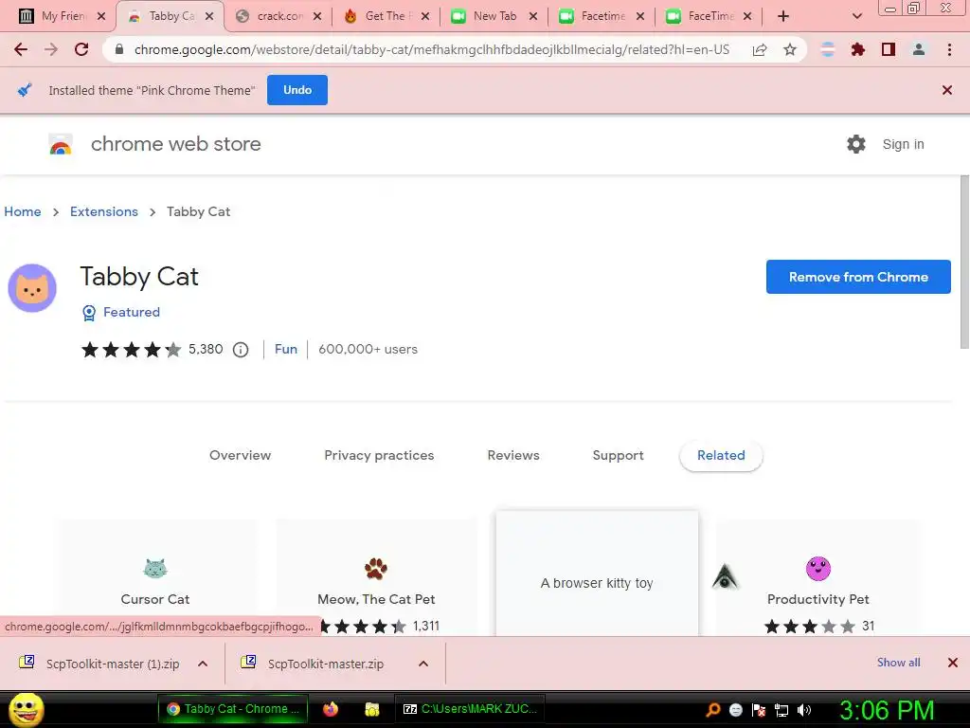The width and height of the screenshot is (970, 728).
Task: Click Remove from Chrome button
Action: click(x=858, y=277)
